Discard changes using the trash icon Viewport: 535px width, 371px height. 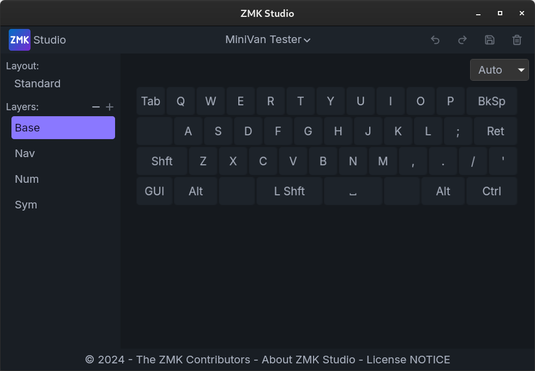coord(516,40)
